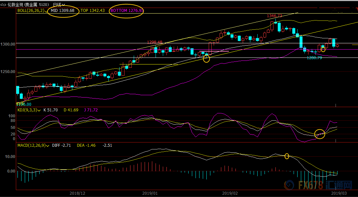This screenshot has width=358, height=197.
Task: Click the 1250.00 price axis label
Action: 9,71
